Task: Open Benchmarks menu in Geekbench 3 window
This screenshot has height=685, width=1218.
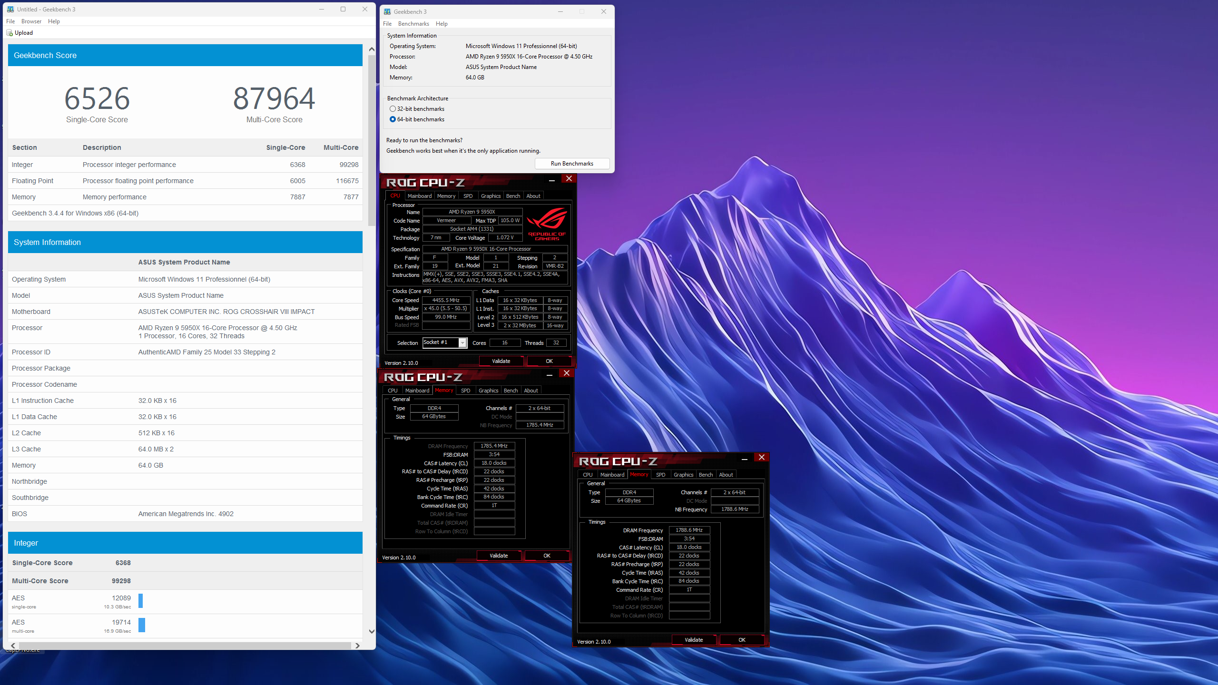Action: [x=413, y=24]
